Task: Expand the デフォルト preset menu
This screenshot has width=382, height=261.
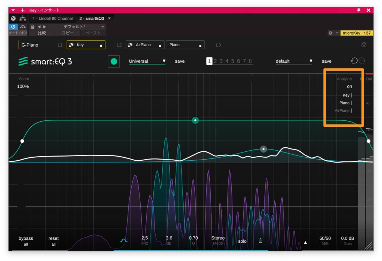Action: [103, 27]
